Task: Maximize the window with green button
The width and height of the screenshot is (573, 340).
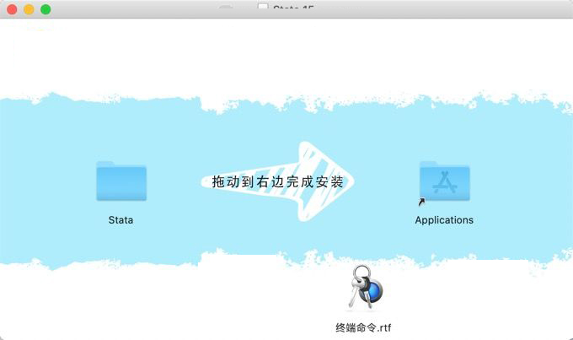Action: pos(46,9)
